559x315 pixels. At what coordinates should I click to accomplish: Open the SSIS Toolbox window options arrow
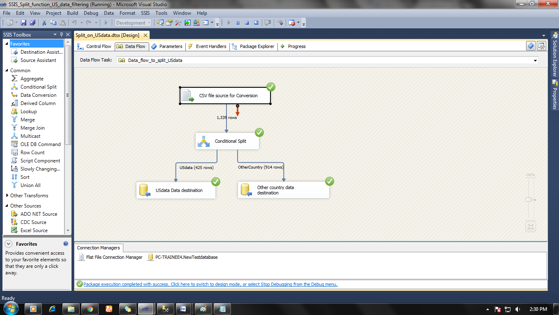(x=55, y=35)
